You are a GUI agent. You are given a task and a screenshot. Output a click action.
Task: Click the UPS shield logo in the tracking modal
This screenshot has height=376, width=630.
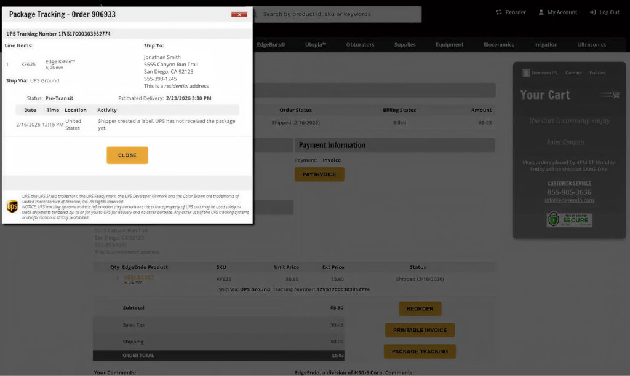click(x=12, y=206)
